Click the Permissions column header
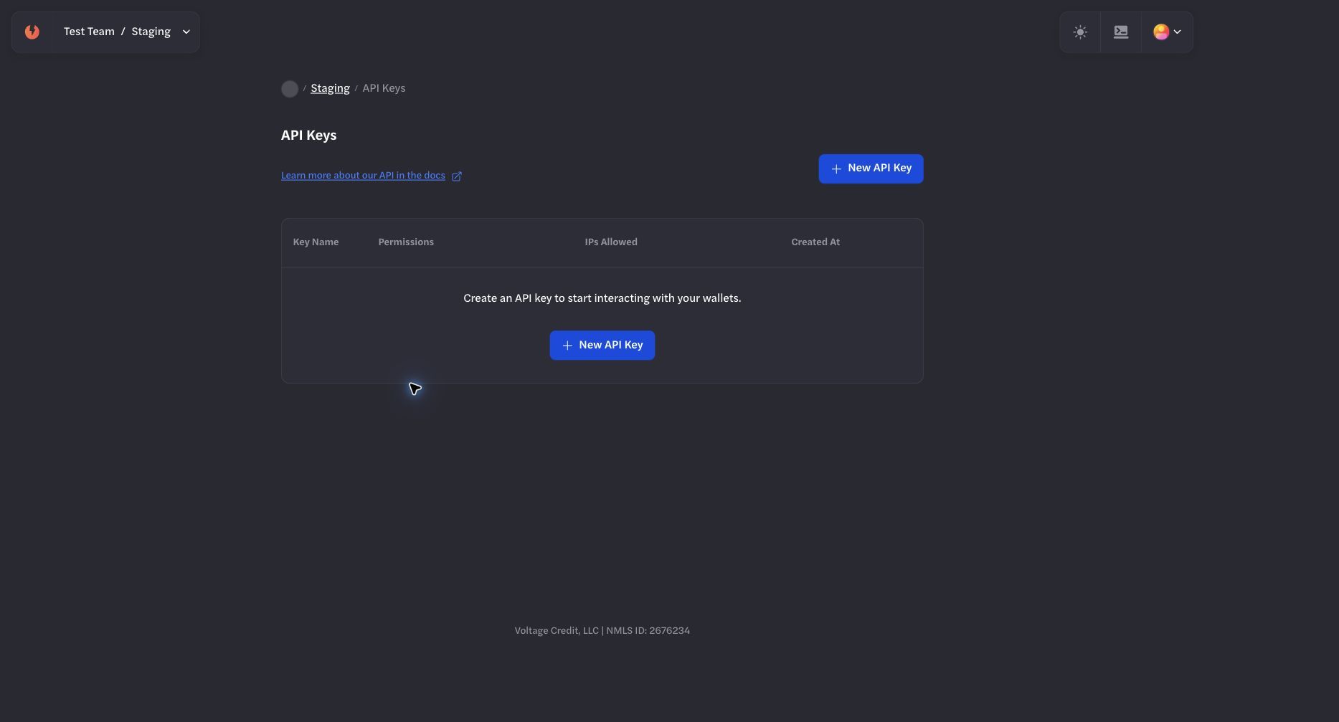The height and width of the screenshot is (722, 1339). [x=406, y=242]
